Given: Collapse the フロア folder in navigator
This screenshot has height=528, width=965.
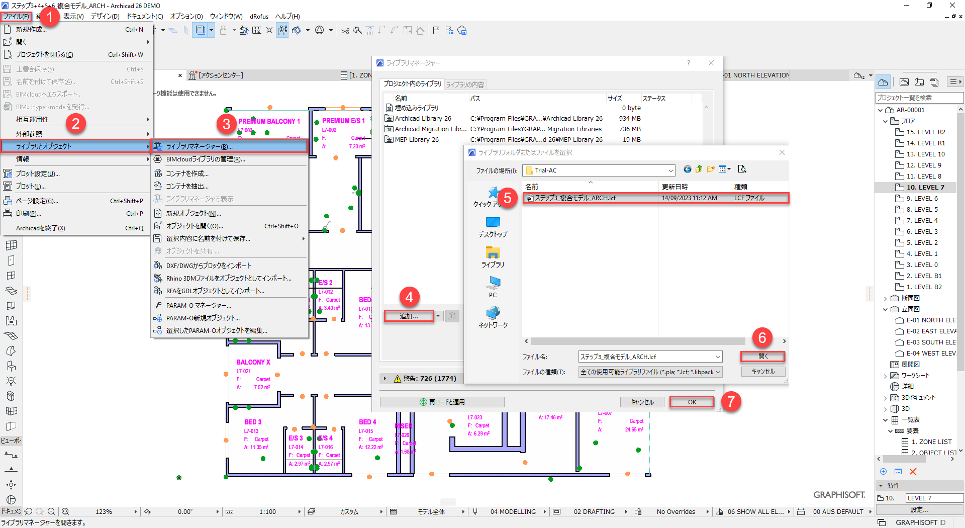Looking at the screenshot, I should coord(886,121).
